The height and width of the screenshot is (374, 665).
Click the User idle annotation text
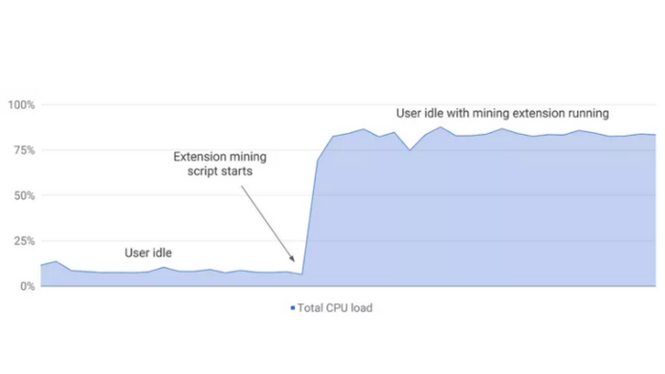tap(148, 253)
